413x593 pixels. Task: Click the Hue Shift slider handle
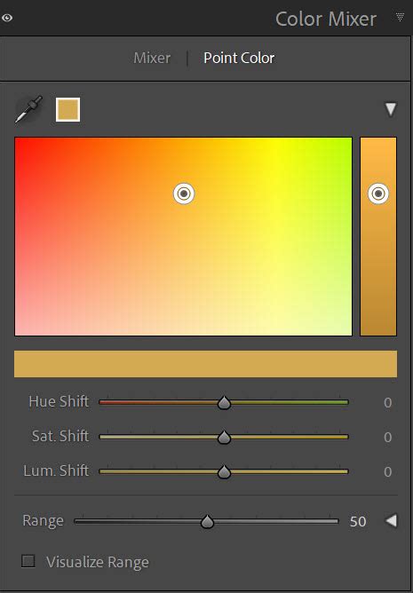pyautogui.click(x=224, y=403)
